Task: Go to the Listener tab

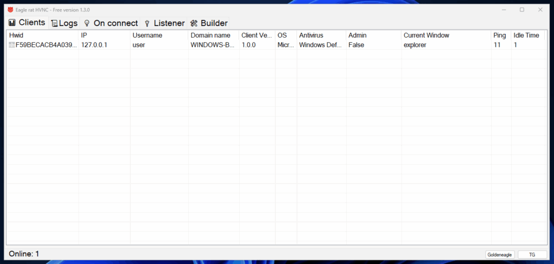Action: pyautogui.click(x=169, y=23)
